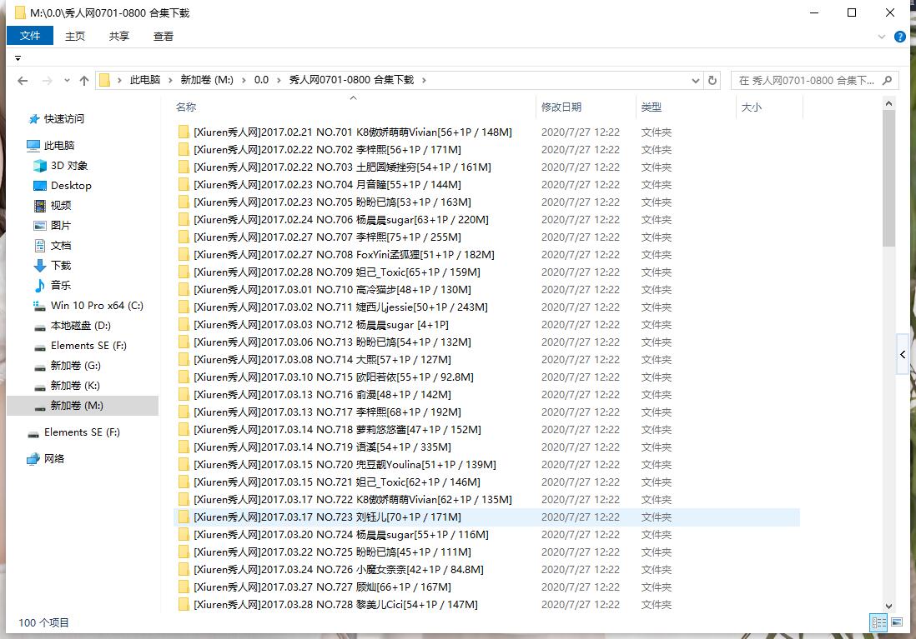Viewport: 916px width, 639px height.
Task: Open 图片 library in sidebar
Action: coord(61,225)
